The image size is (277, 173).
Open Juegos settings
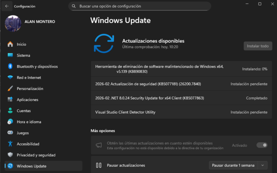[43, 133]
